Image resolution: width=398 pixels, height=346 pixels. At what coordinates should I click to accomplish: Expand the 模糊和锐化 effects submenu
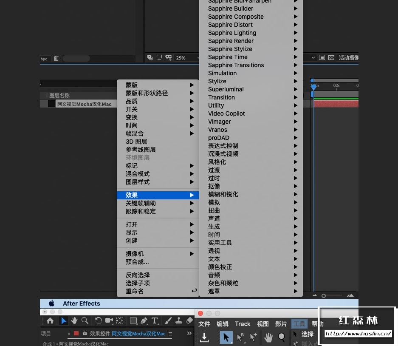[251, 194]
